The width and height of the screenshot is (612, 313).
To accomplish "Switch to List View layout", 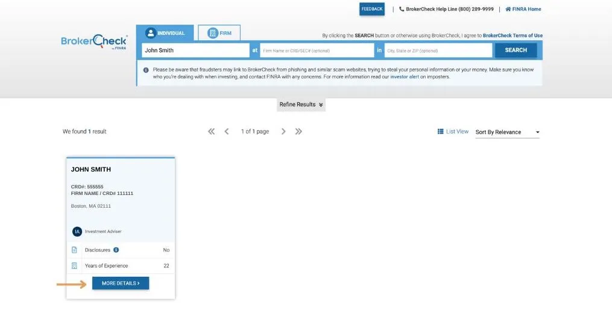I will pyautogui.click(x=453, y=131).
